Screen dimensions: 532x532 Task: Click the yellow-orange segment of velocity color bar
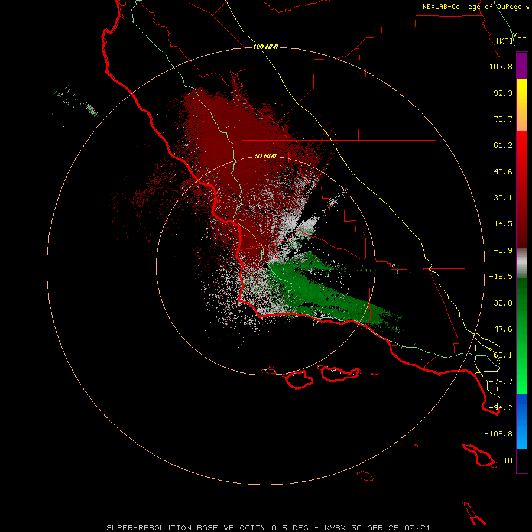pos(522,105)
